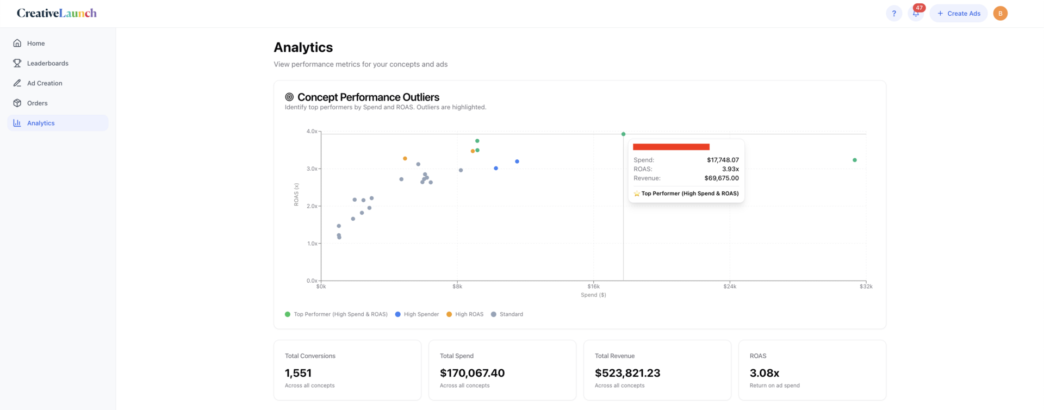The image size is (1044, 410).
Task: Click the Total Revenue summary card
Action: coord(657,370)
